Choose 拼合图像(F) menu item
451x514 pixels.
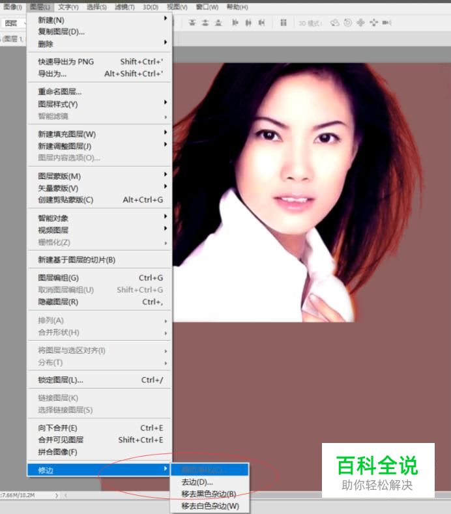[99, 452]
